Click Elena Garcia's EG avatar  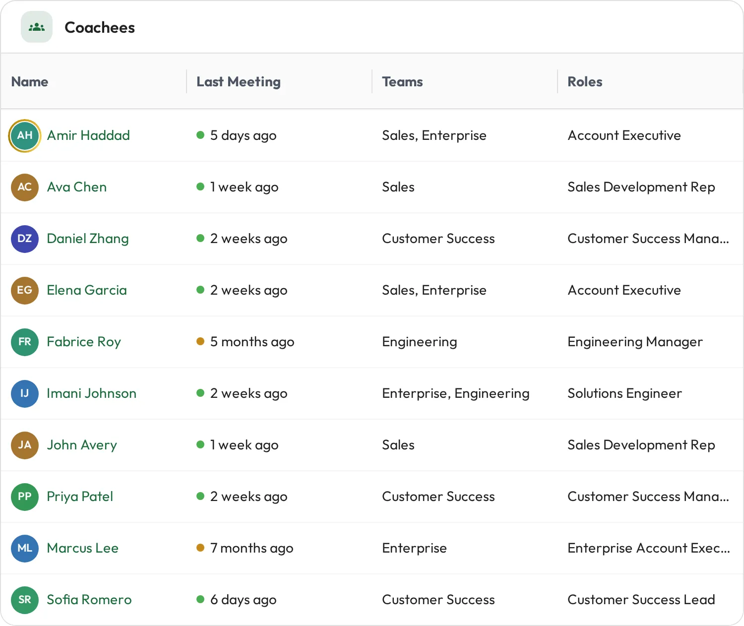pos(25,290)
